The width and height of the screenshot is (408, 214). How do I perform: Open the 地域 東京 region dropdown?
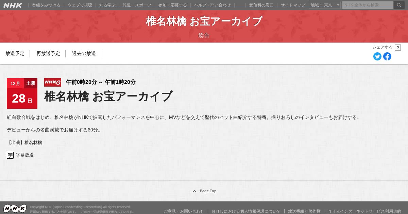click(x=325, y=5)
